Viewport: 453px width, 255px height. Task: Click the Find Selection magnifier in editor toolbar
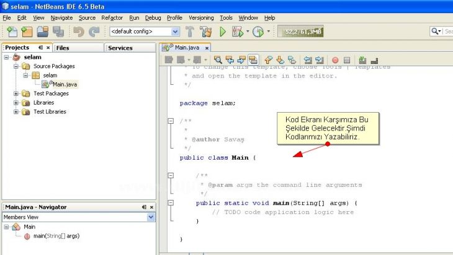click(x=218, y=60)
